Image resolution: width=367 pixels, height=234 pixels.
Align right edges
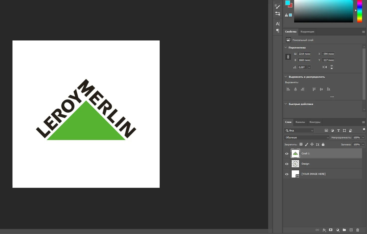coord(302,89)
